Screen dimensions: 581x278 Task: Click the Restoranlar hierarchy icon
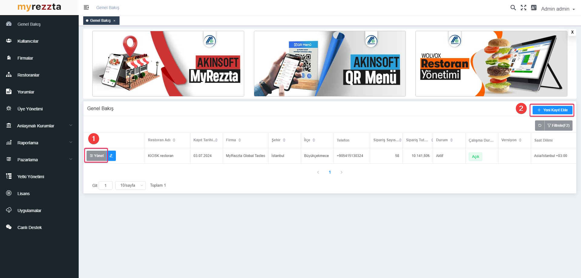(9, 75)
